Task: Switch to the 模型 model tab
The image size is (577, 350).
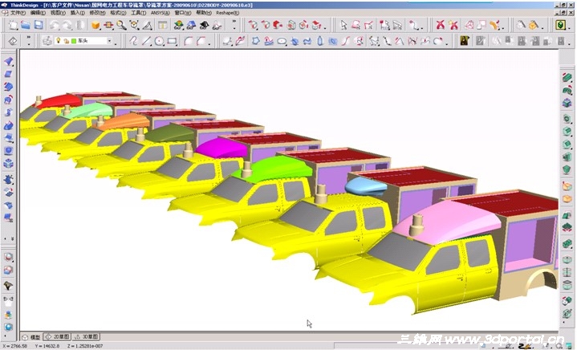Action: 31,336
